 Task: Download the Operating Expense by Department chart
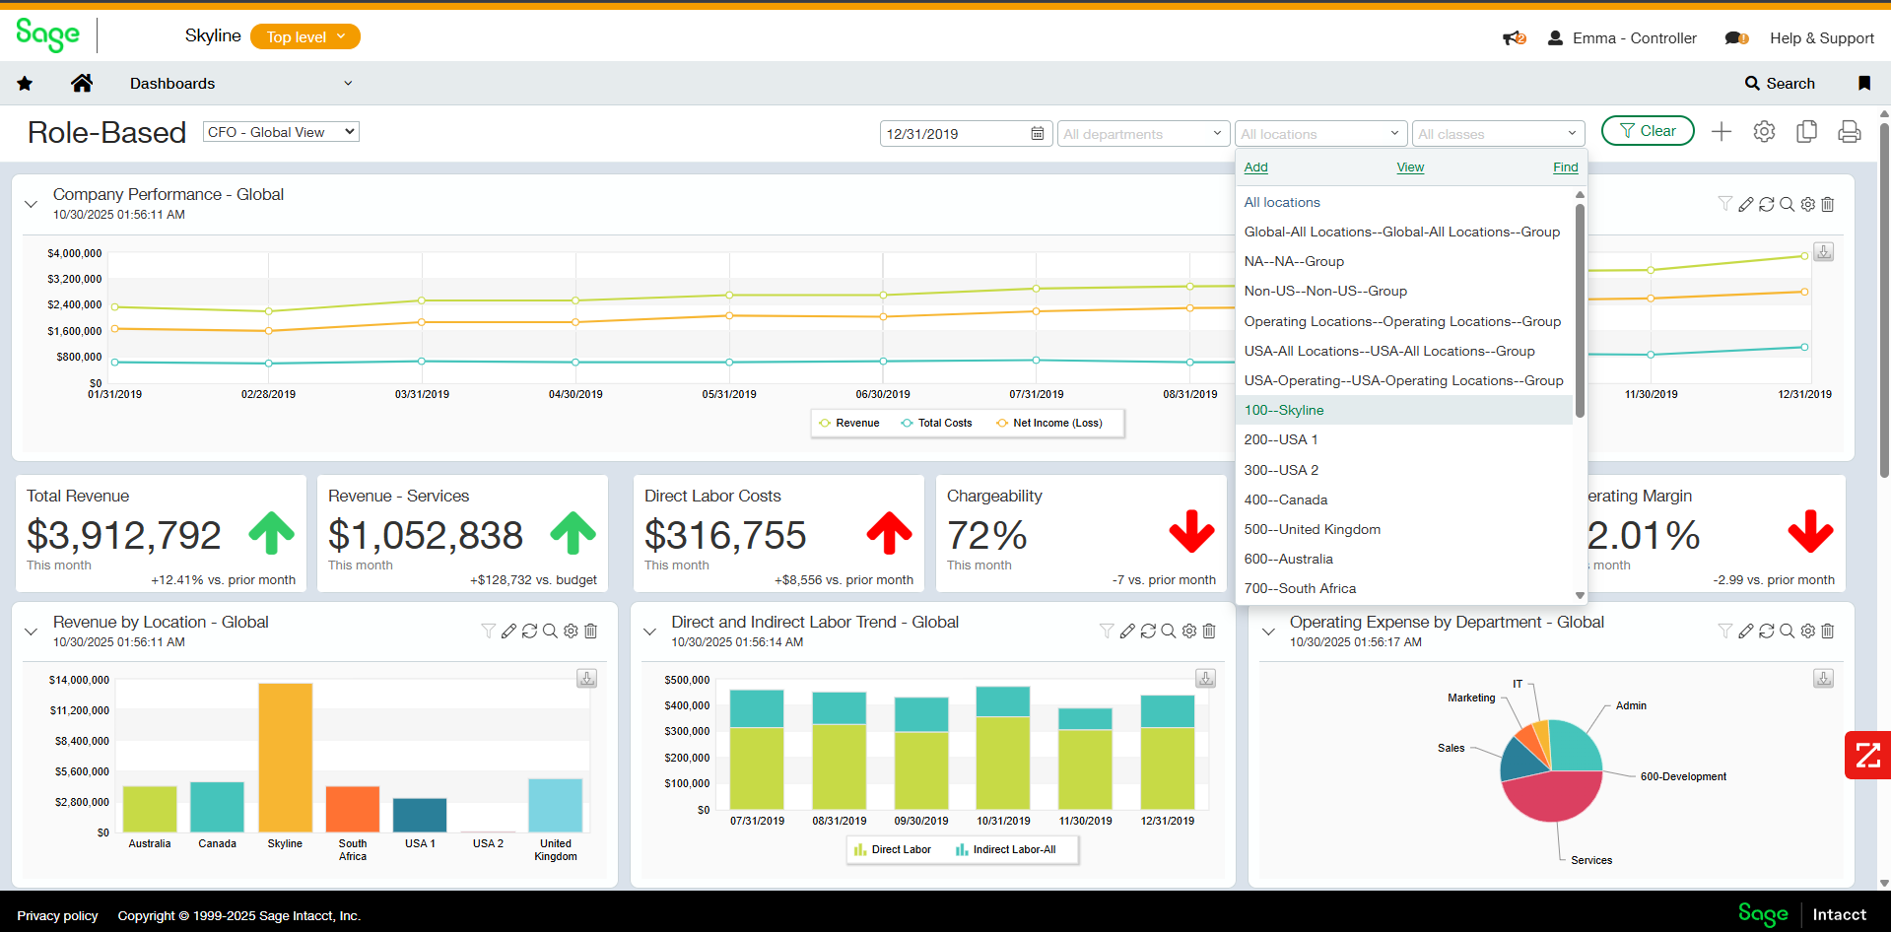tap(1823, 679)
